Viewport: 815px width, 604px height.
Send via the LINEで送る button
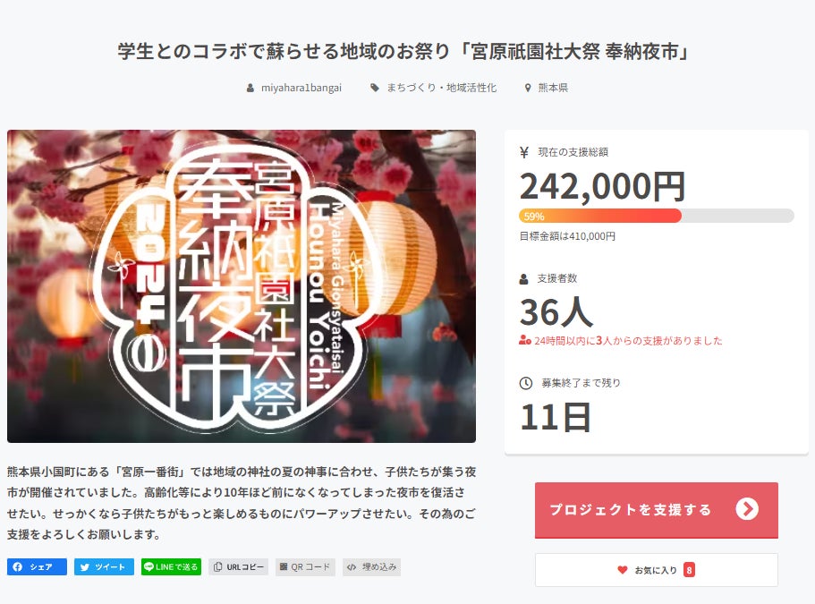click(171, 566)
